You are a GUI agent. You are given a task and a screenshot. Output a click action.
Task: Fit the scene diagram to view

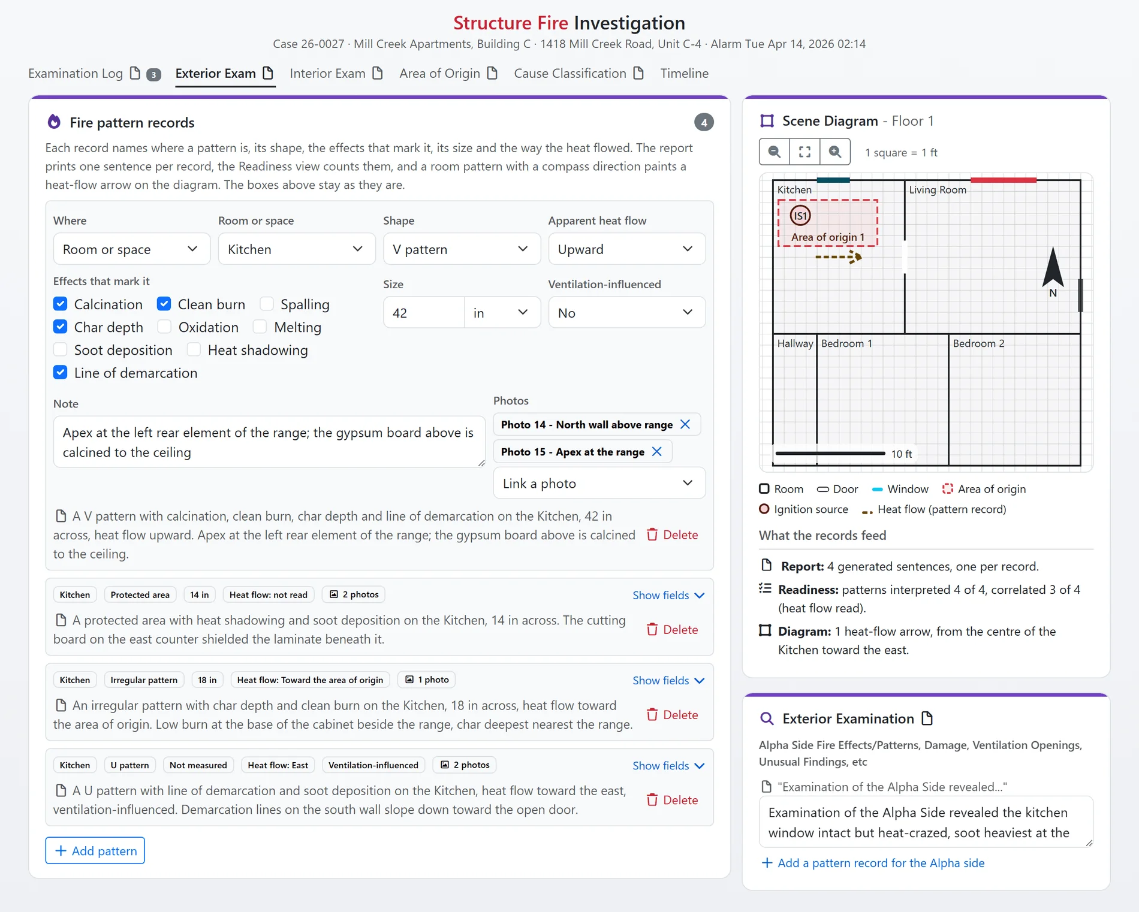(x=804, y=152)
